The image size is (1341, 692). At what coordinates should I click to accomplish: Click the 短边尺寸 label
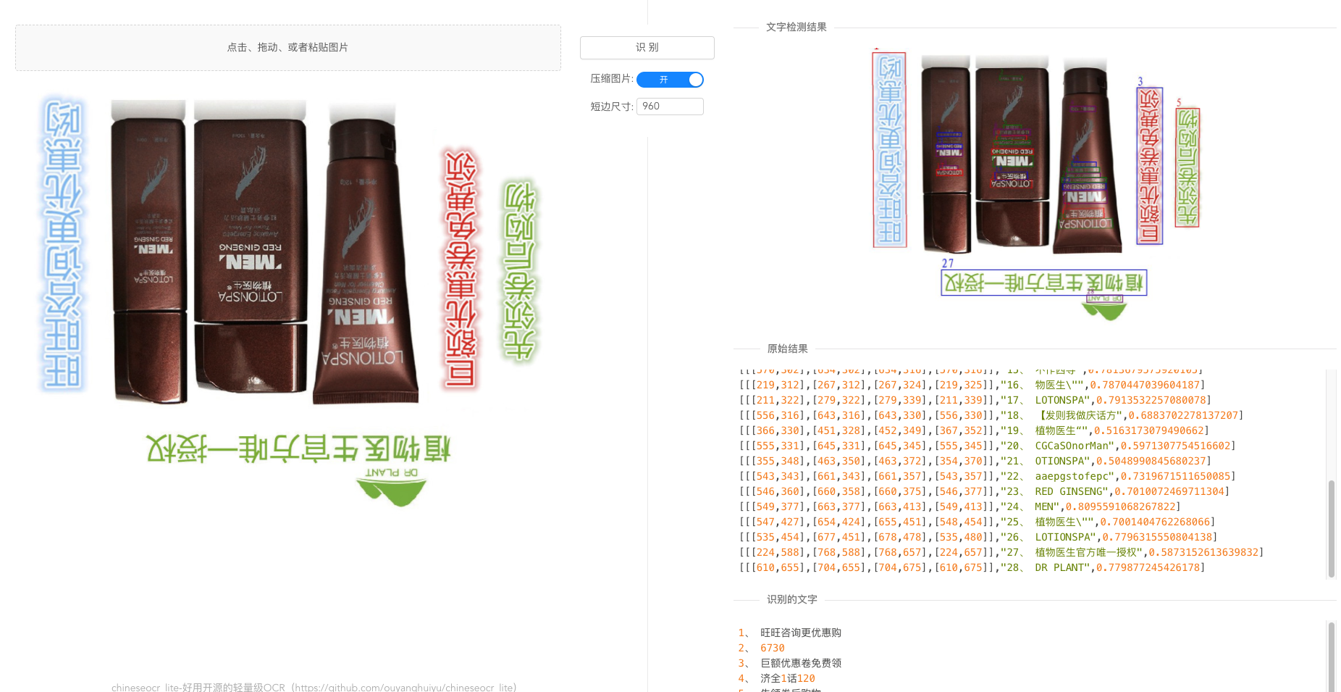[611, 107]
